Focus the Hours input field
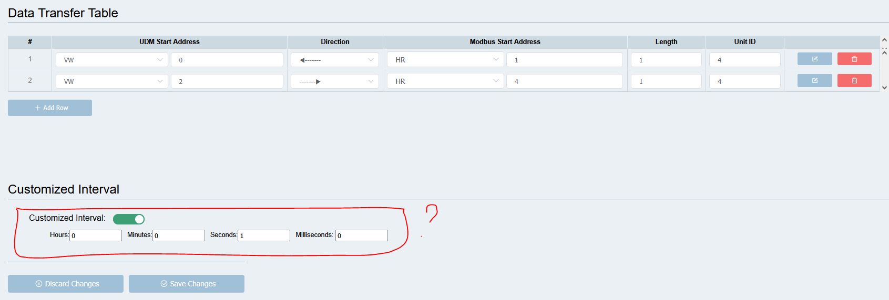The image size is (889, 300). click(x=96, y=235)
